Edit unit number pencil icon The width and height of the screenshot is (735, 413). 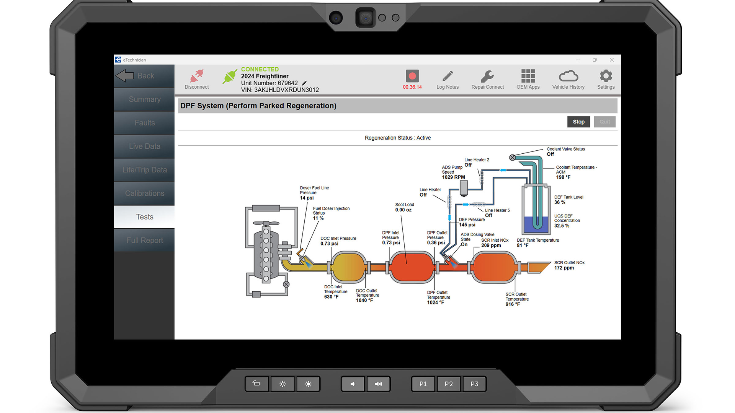[x=304, y=83]
